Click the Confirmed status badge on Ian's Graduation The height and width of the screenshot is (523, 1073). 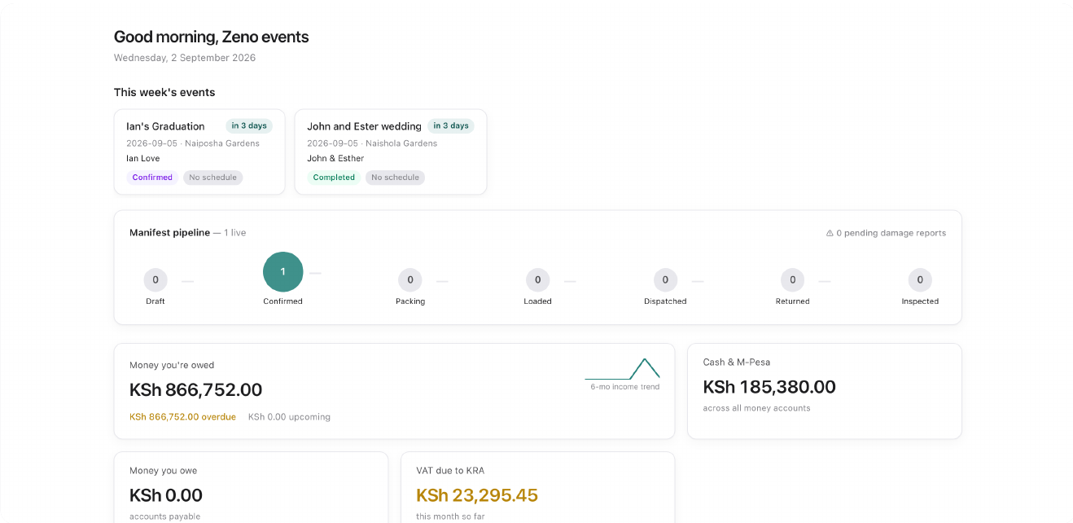[x=152, y=178]
